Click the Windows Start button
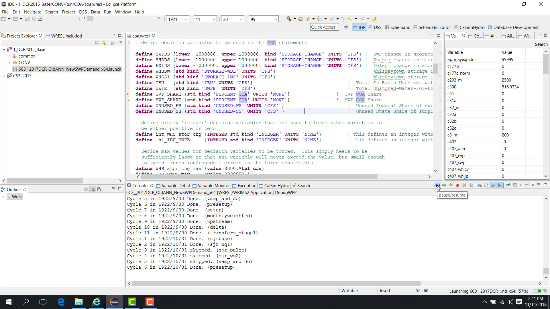 click(x=8, y=302)
